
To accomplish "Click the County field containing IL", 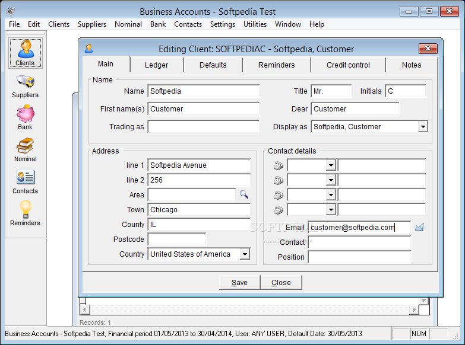I will [199, 225].
